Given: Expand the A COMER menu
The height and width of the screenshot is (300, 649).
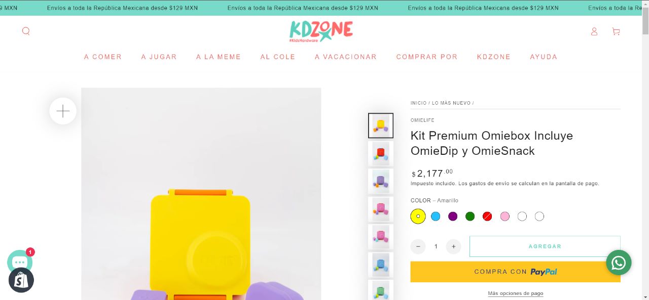Looking at the screenshot, I should click(x=103, y=57).
